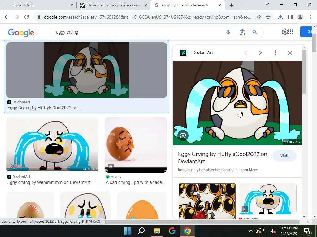317x237 pixels.
Task: Open the Alamy sad crying egg thumbnail
Action: pyautogui.click(x=136, y=145)
